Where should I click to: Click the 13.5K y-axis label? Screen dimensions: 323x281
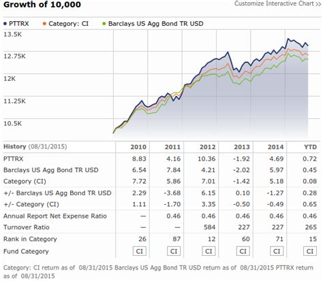click(x=13, y=35)
